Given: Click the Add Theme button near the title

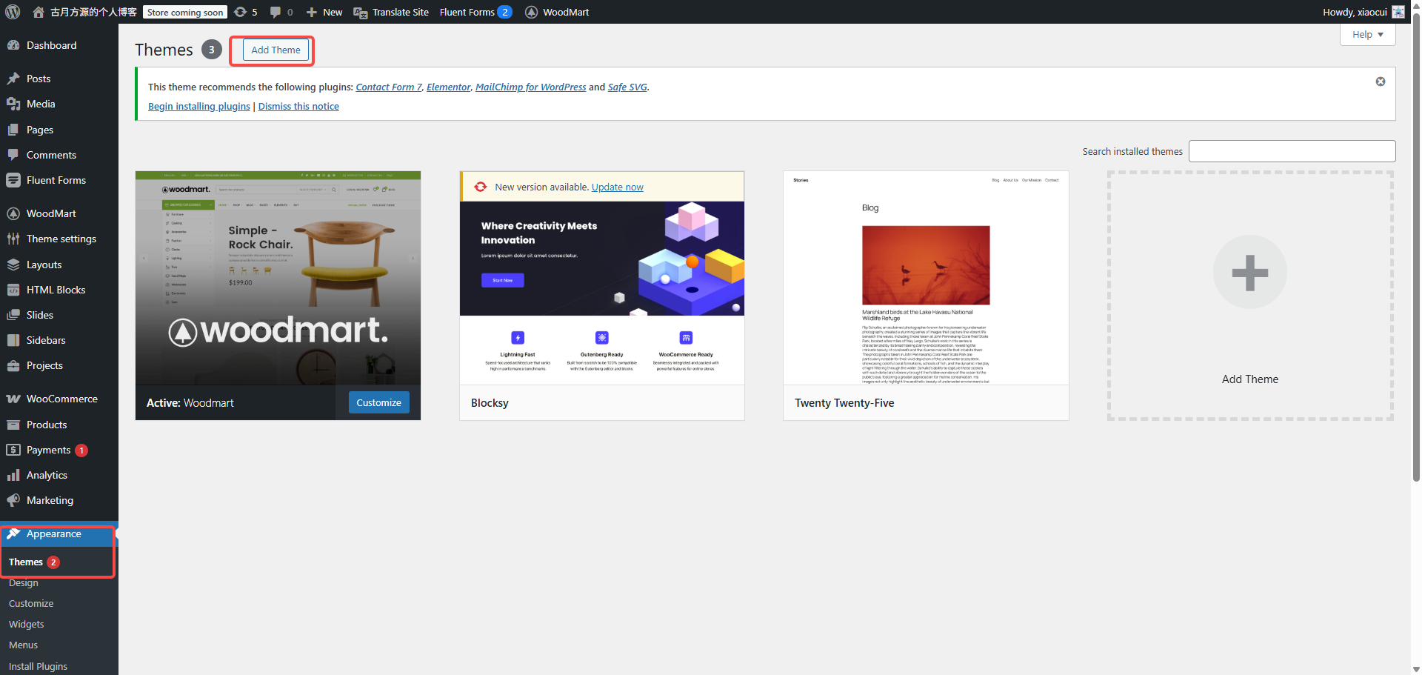Looking at the screenshot, I should click(276, 50).
